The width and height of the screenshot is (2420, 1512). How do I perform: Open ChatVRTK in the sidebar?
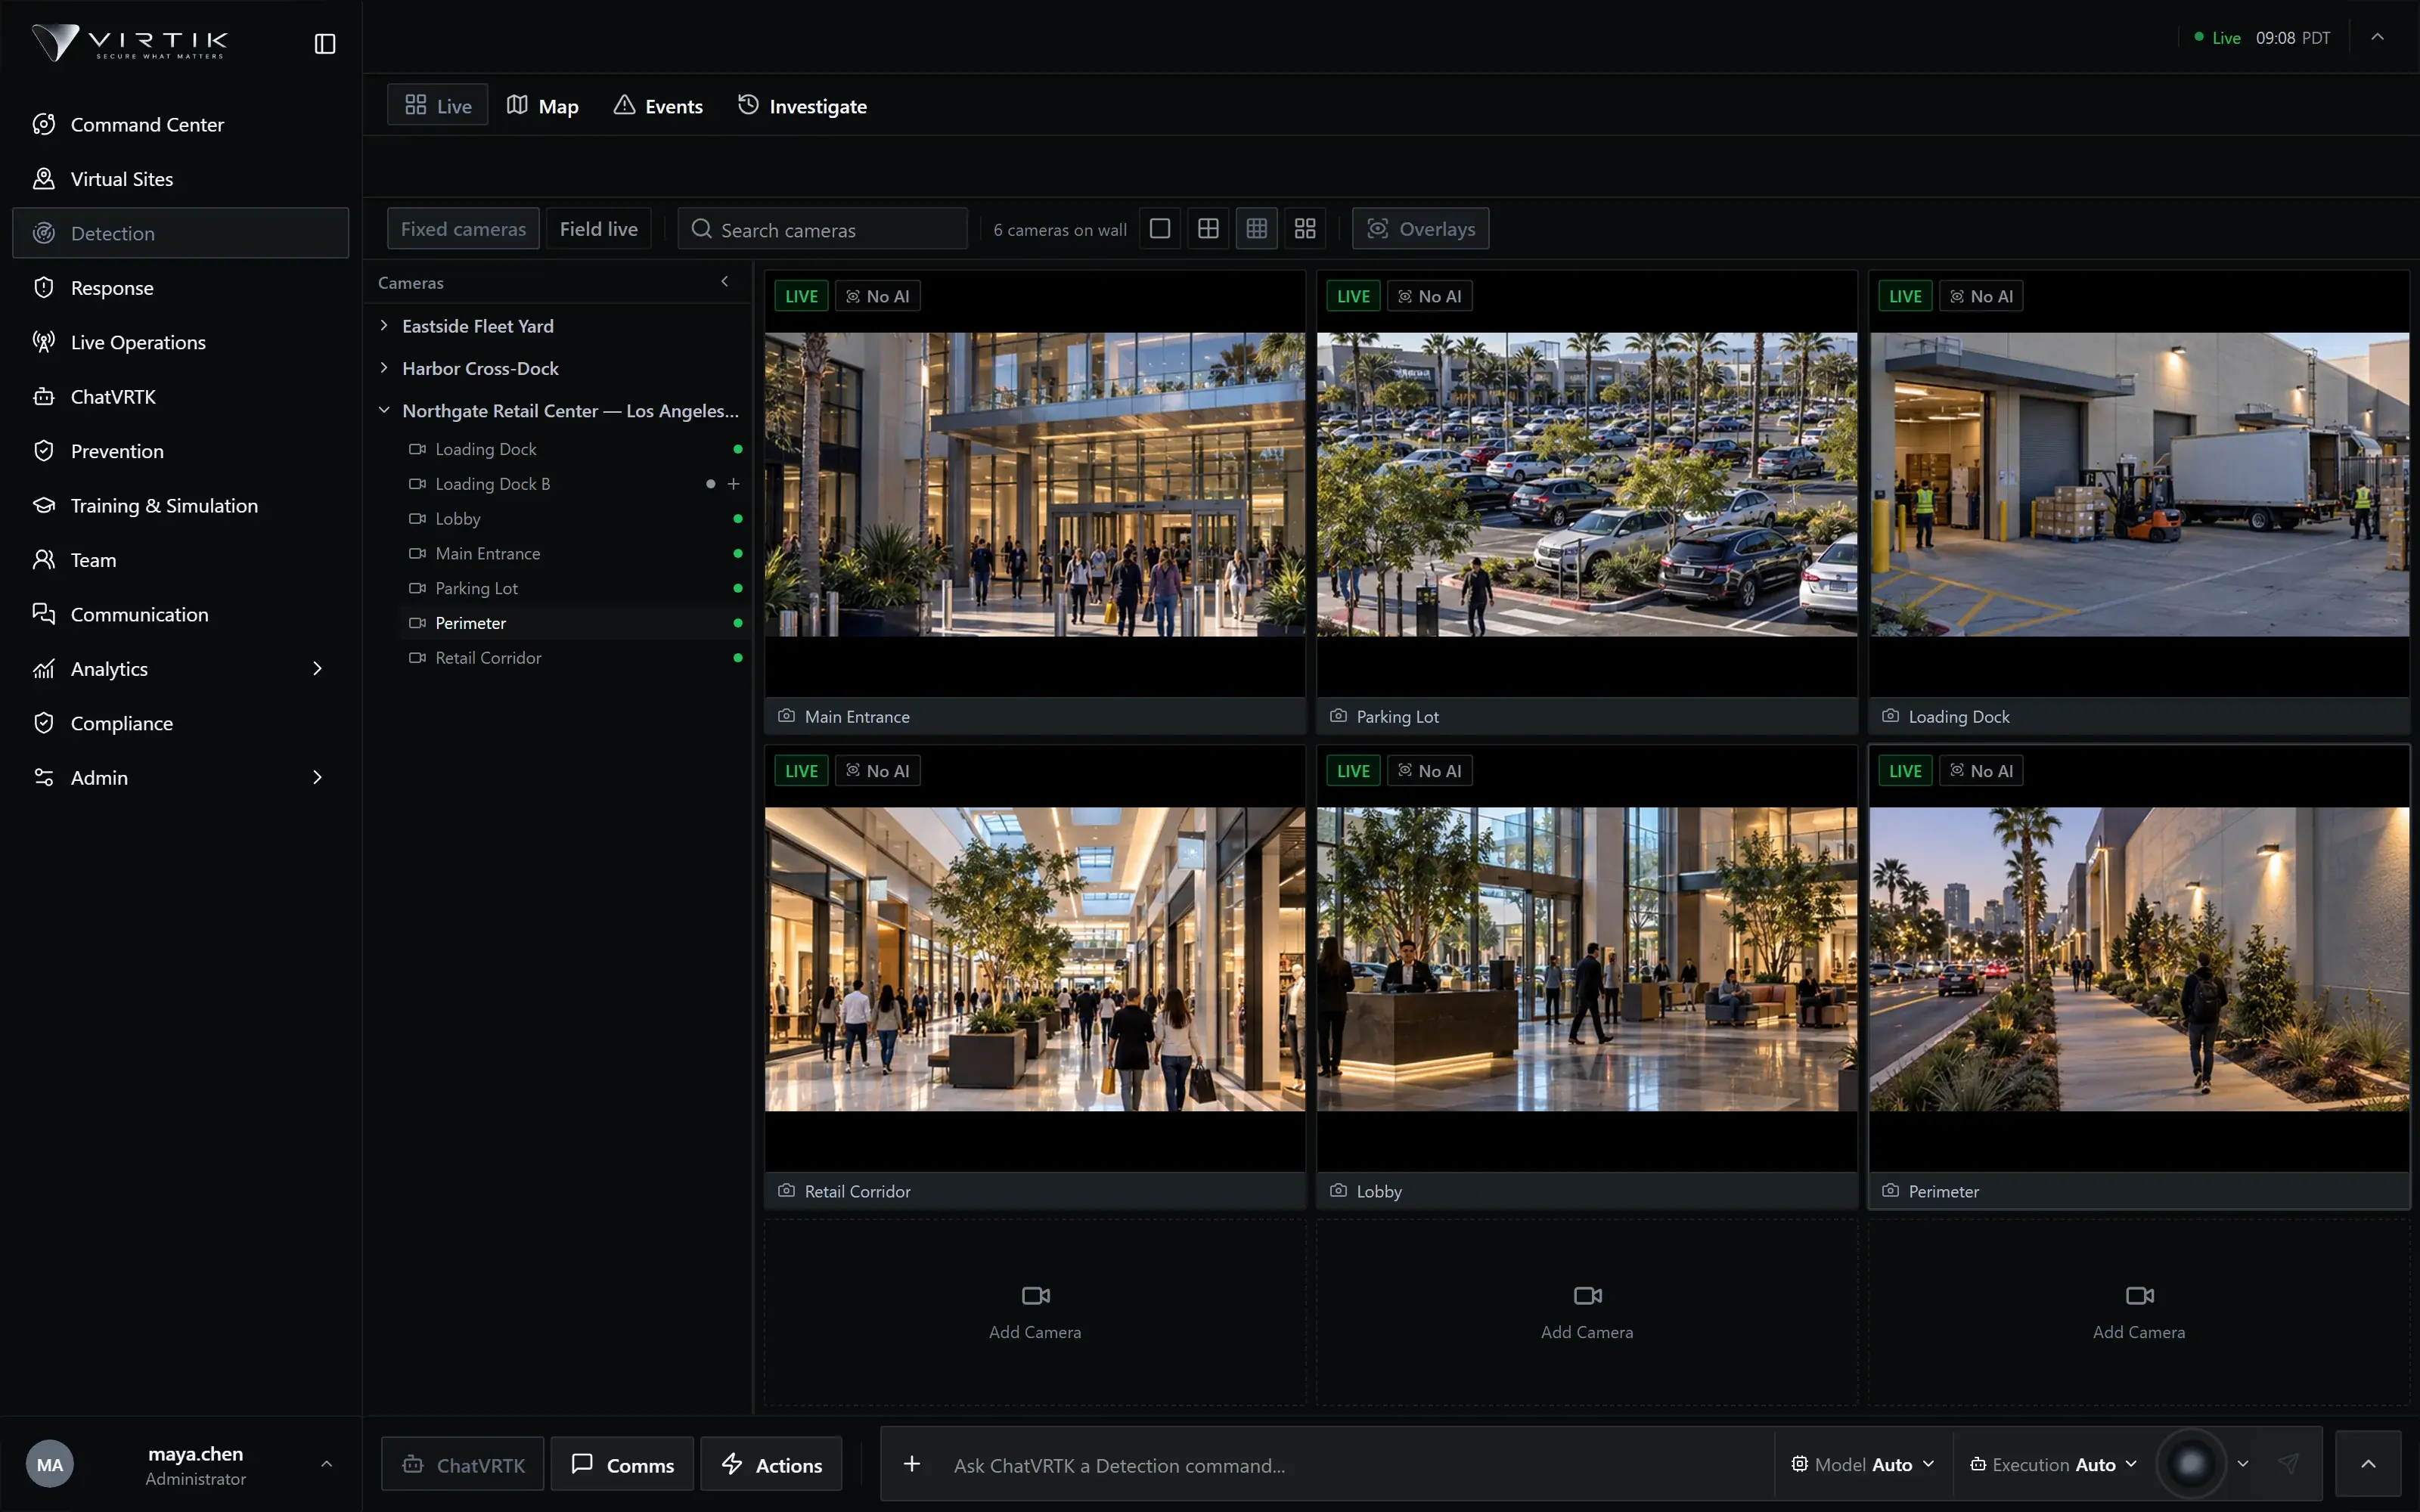click(180, 397)
